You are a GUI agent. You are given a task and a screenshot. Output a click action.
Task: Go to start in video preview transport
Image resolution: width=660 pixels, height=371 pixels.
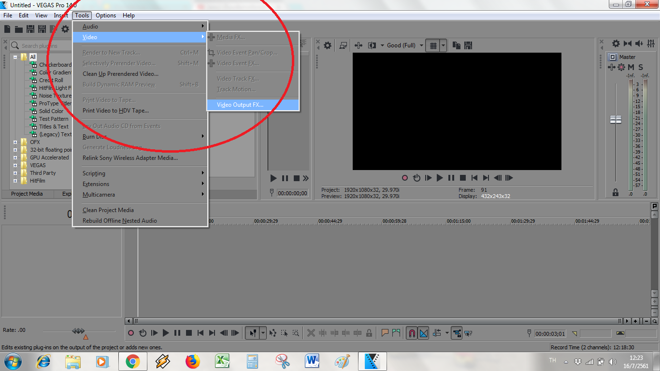click(474, 178)
